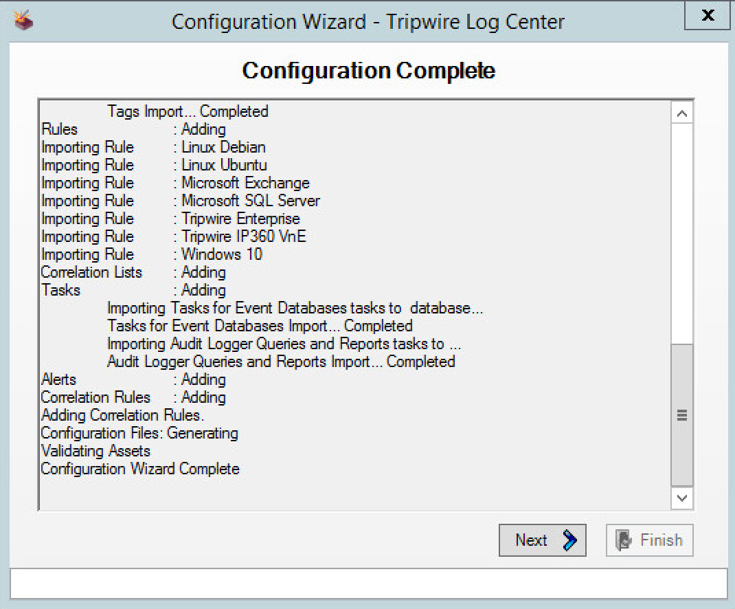Click the log scrollbar up arrow
Screen dimensions: 735x609
682,113
